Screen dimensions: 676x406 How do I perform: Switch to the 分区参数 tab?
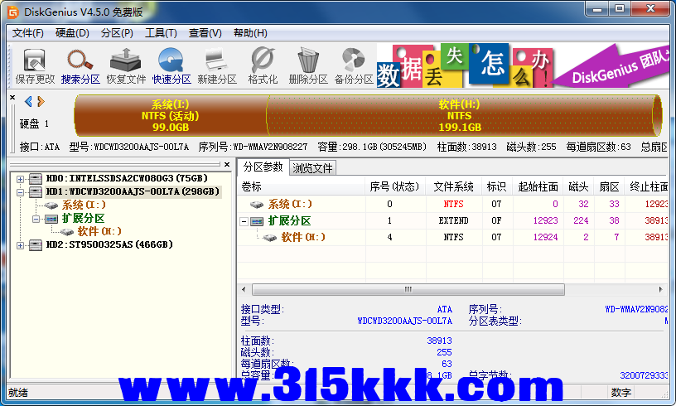[263, 167]
